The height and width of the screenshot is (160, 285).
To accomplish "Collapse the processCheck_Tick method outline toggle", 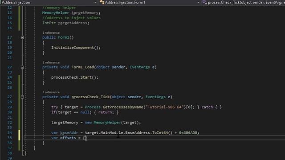I will click(22, 97).
